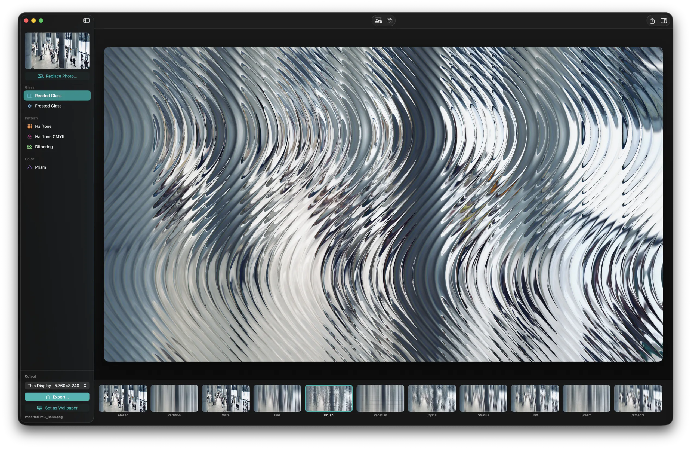
Task: Click the Export button
Action: (x=57, y=397)
